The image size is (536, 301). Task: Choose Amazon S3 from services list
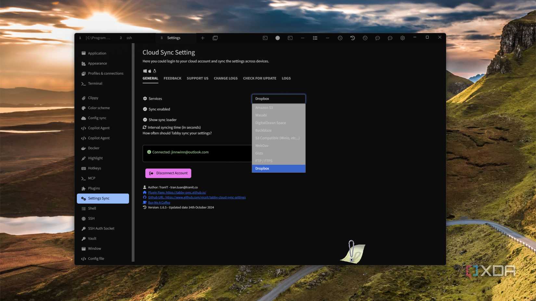279,107
